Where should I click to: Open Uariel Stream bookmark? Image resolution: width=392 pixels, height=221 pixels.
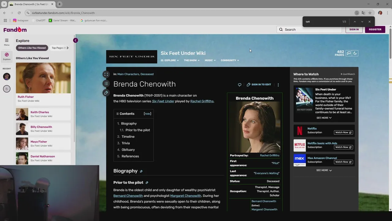click(62, 21)
